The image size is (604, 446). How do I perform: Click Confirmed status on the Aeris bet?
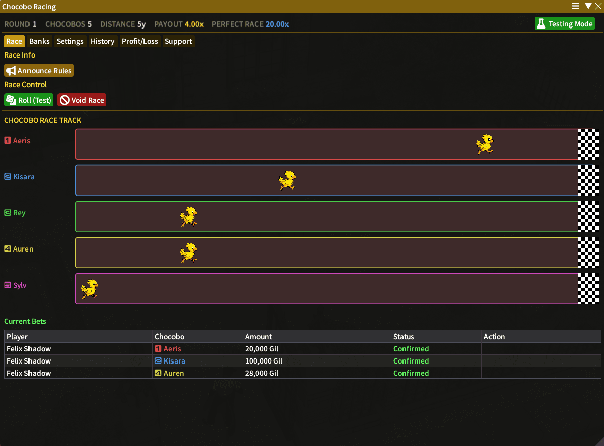(x=411, y=349)
